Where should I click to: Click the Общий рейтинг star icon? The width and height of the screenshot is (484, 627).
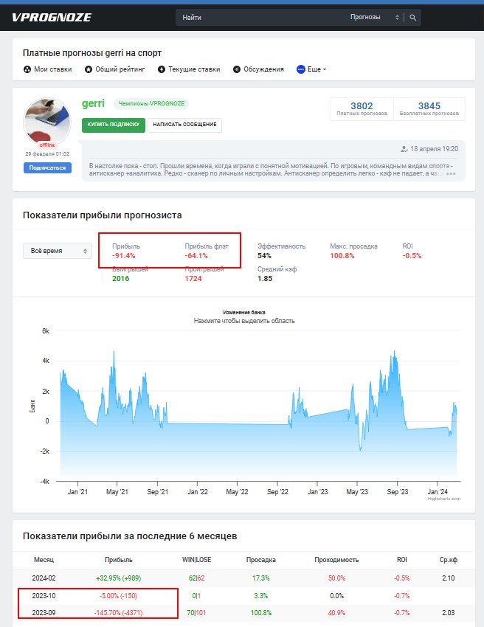tap(89, 69)
